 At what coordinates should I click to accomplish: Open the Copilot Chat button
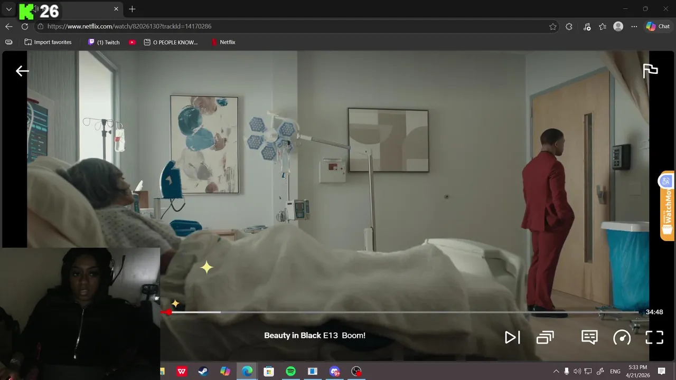[x=658, y=26]
